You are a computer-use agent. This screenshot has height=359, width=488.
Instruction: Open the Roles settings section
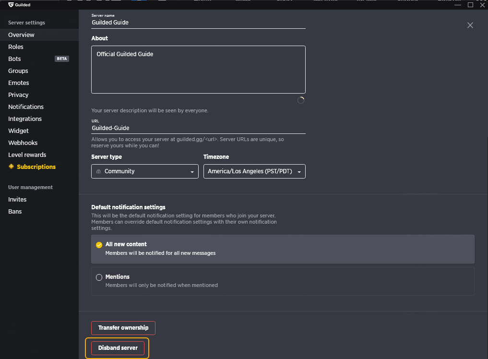[x=39, y=47]
